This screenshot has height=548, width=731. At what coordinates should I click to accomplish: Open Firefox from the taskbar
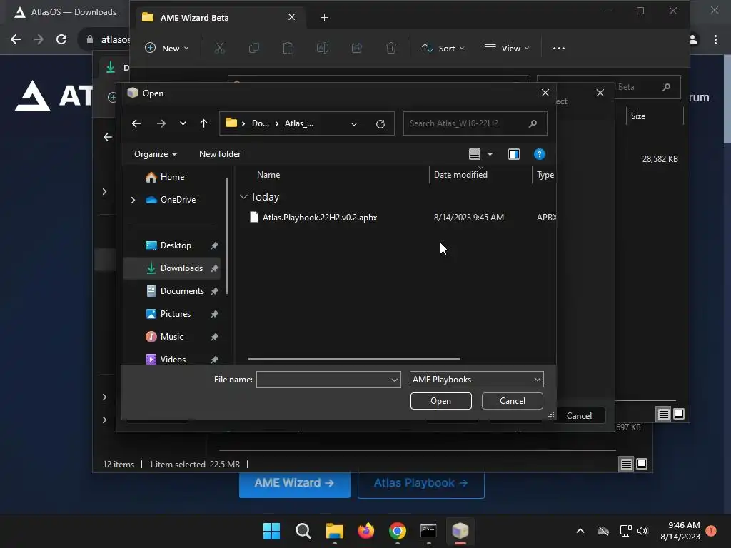tap(366, 531)
